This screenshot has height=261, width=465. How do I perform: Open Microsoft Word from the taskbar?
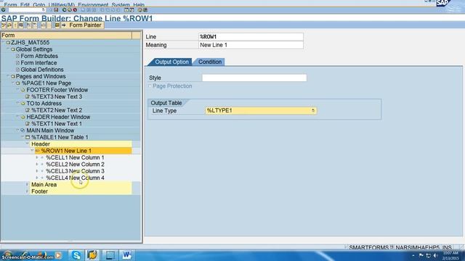(x=126, y=255)
